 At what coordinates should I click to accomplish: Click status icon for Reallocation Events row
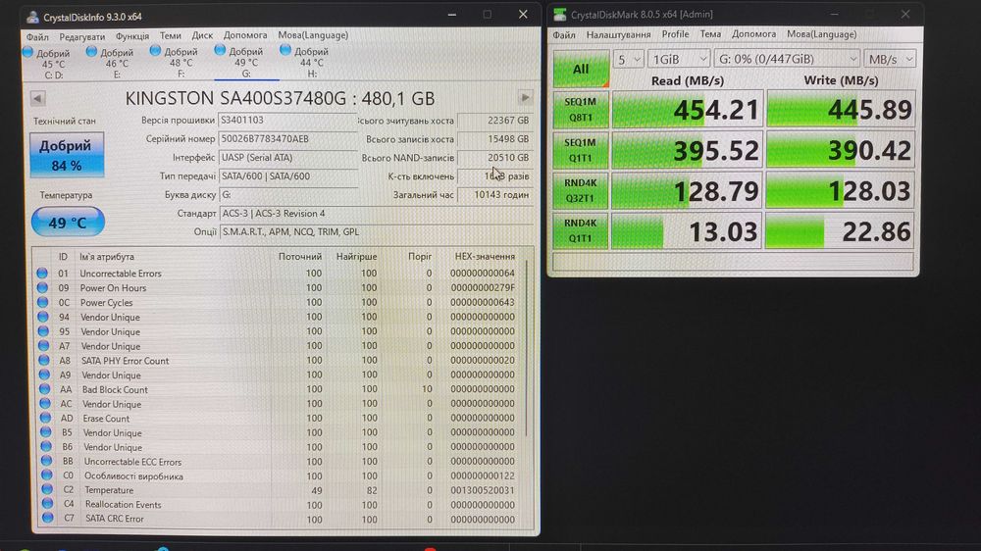click(47, 504)
